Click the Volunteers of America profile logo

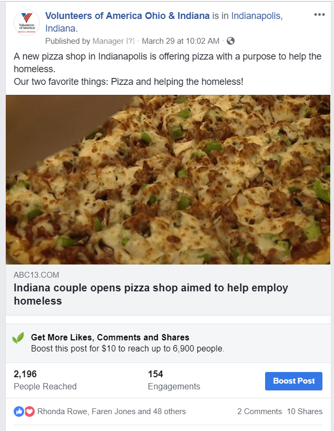[26, 23]
